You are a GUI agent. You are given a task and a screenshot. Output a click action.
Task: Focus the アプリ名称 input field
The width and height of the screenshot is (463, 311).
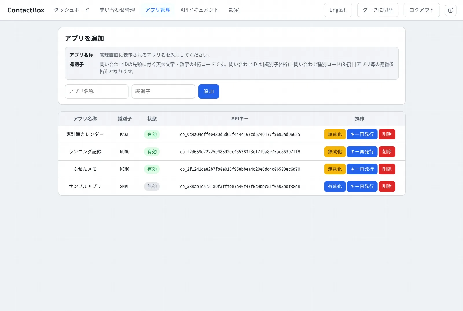(x=97, y=91)
